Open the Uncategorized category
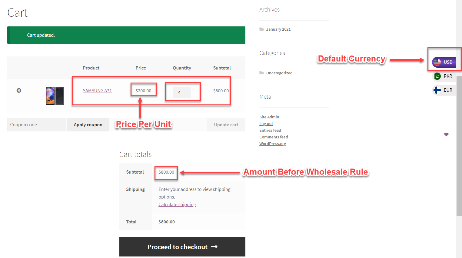 point(279,73)
